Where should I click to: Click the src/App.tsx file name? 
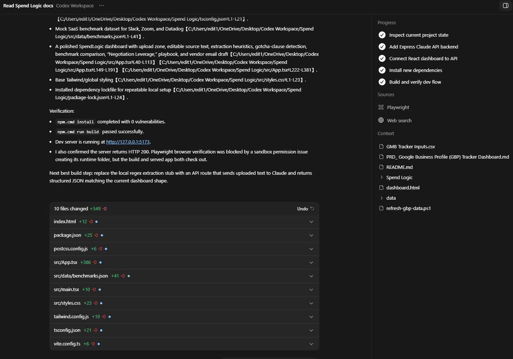[x=66, y=262]
